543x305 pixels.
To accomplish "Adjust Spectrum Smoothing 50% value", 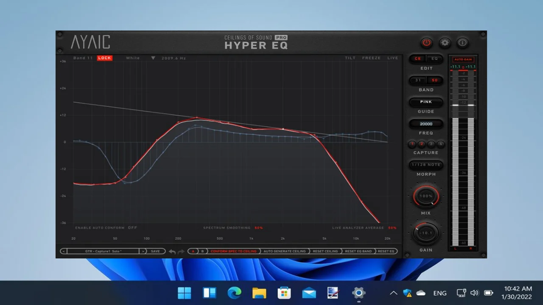I will coord(259,228).
